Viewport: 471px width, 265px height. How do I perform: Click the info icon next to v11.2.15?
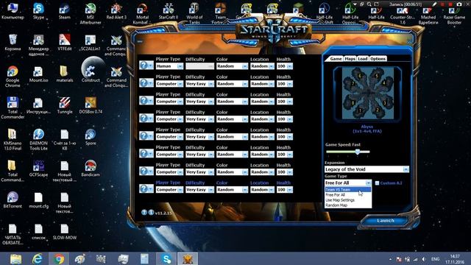151,213
